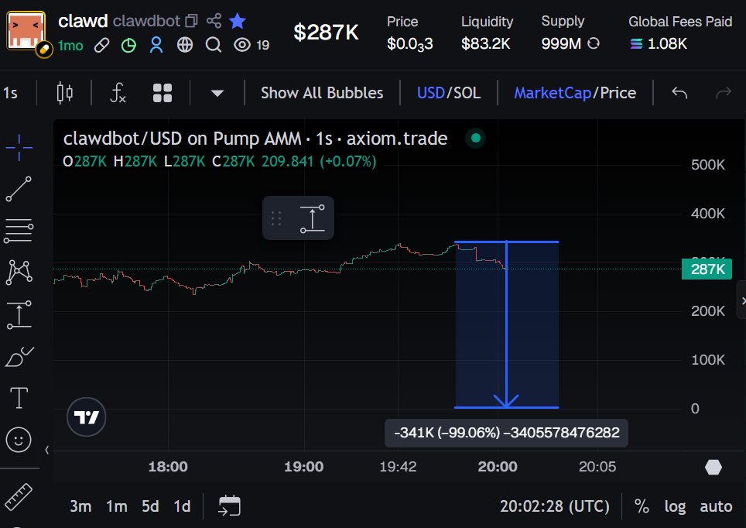Image resolution: width=746 pixels, height=528 pixels.
Task: Select the brush drawing tool
Action: click(19, 356)
